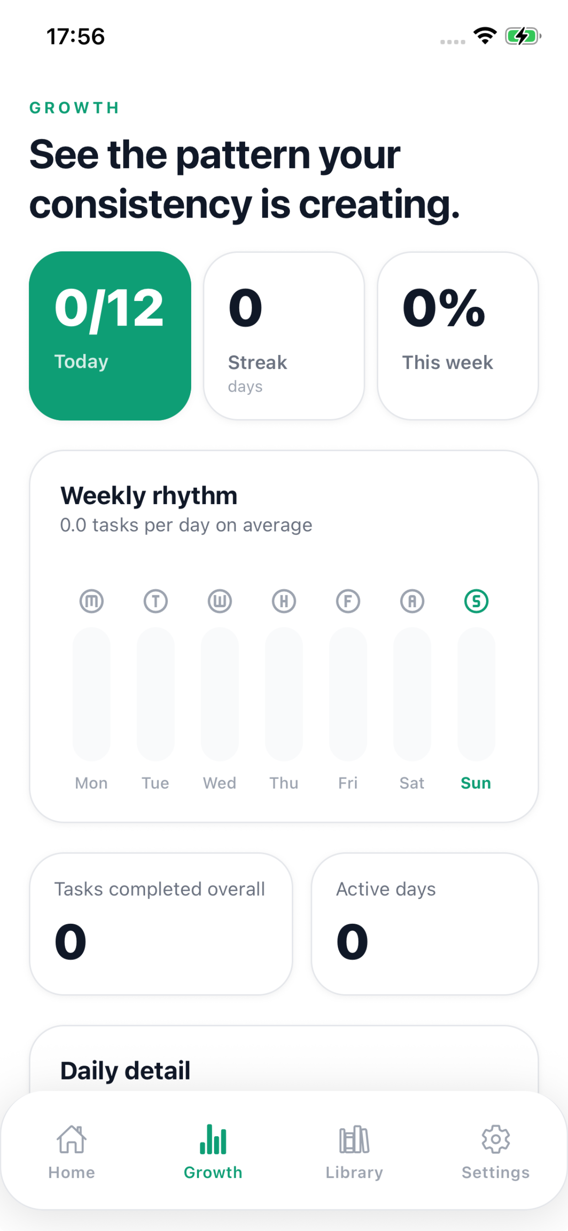Tap the Mon day label

coord(91,783)
